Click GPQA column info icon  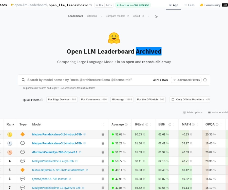(x=217, y=124)
